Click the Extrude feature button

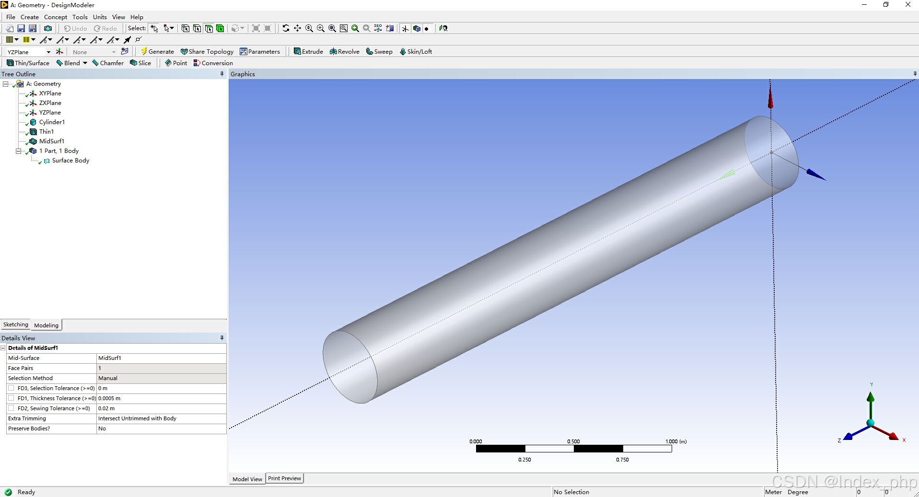click(308, 51)
